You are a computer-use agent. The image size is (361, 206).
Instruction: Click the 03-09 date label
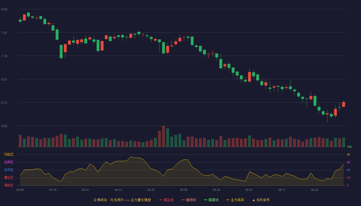click(x=20, y=190)
